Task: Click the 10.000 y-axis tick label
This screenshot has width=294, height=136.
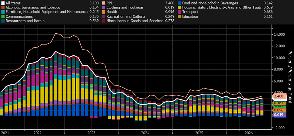Action: point(279,58)
